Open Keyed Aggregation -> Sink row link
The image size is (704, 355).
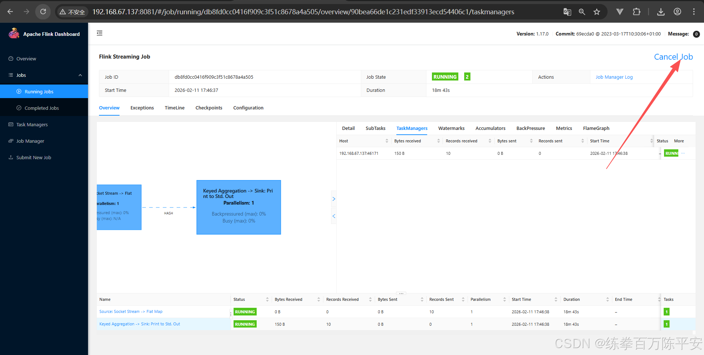click(140, 324)
